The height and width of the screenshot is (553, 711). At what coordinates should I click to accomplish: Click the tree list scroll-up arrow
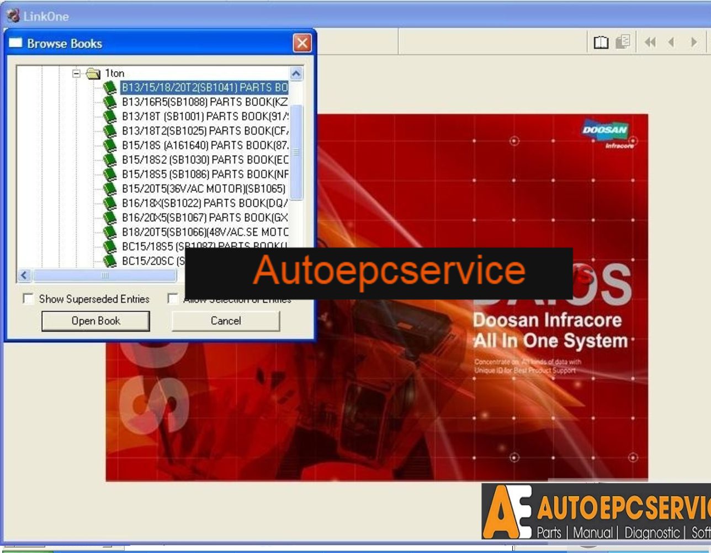point(296,73)
